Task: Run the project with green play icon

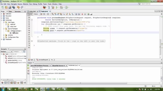Action: (57, 7)
